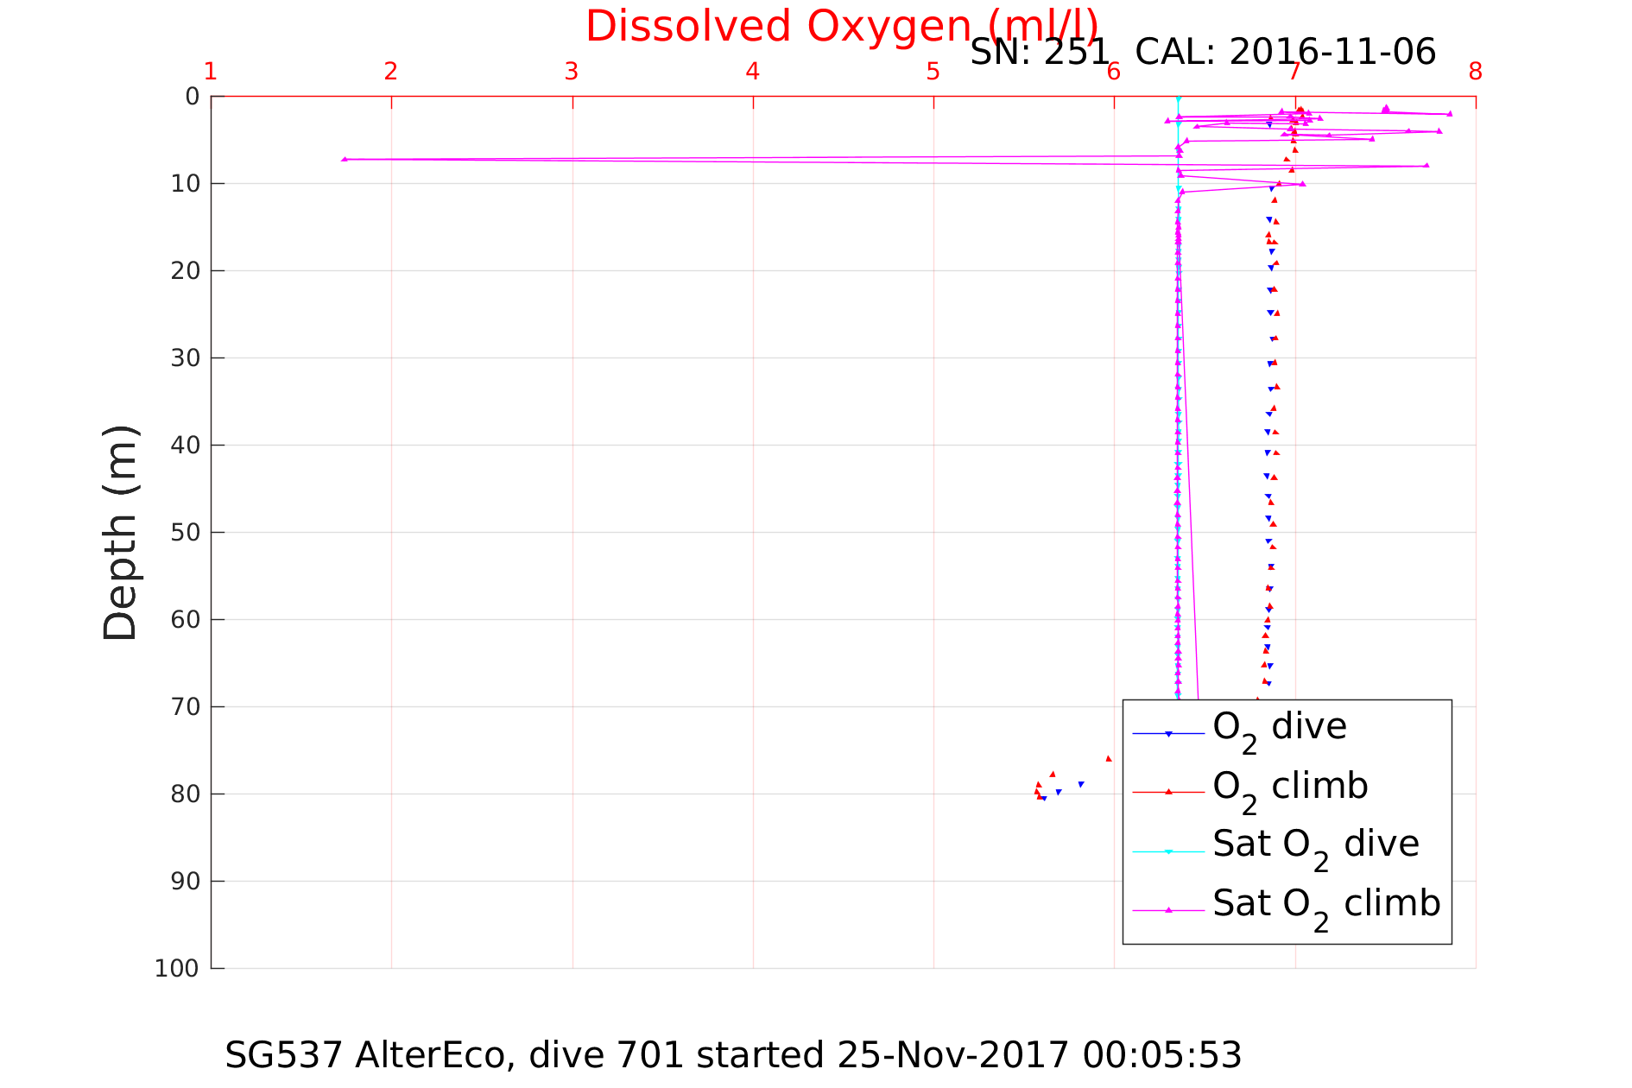This screenshot has width=1632, height=1088.
Task: Click the depth axis tick label 60
Action: coord(186,620)
